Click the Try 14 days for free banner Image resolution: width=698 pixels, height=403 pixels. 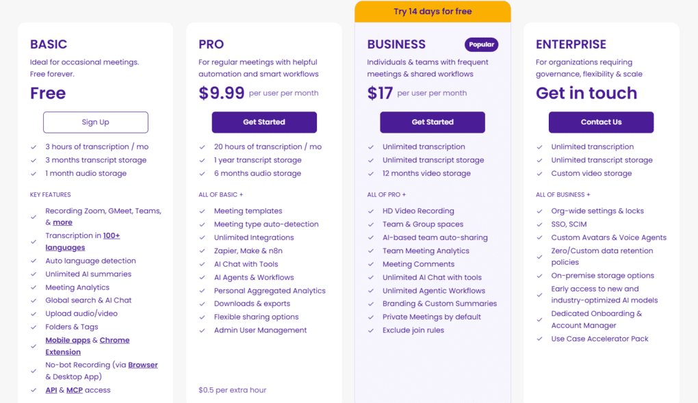[x=432, y=11]
